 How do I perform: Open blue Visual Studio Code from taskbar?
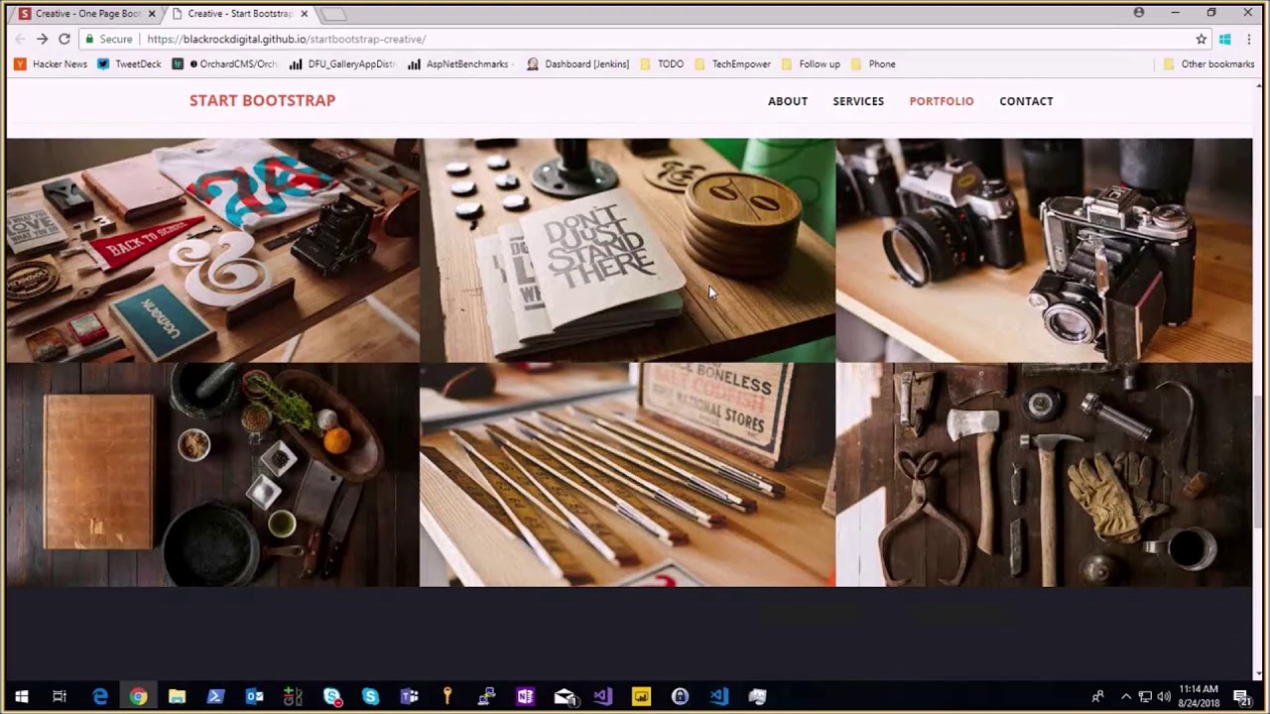point(718,696)
